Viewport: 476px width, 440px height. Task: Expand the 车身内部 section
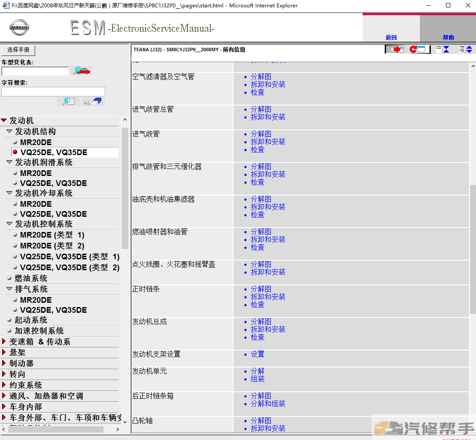pos(4,407)
